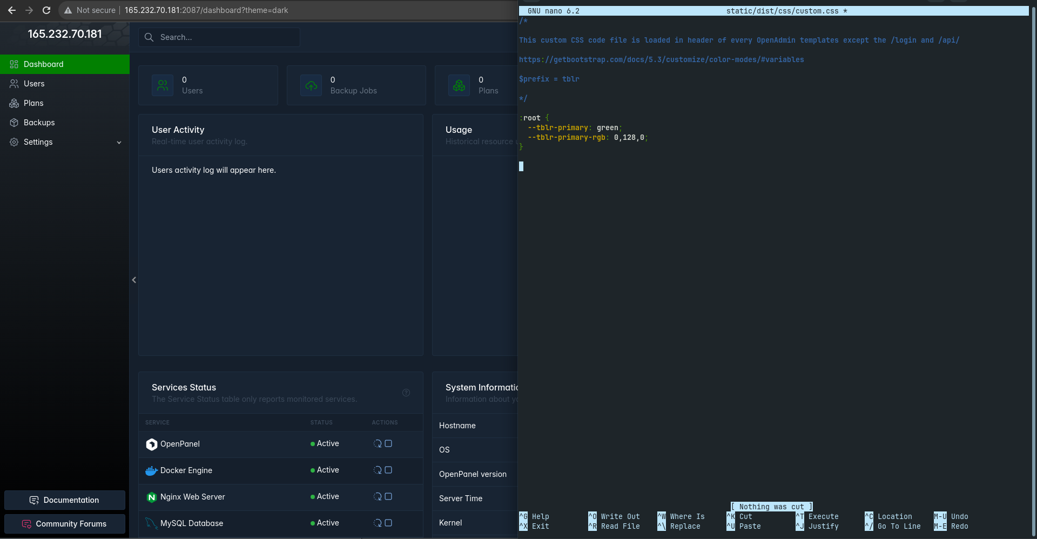Screen dimensions: 1037x539
Task: Stop the MySQL Database service
Action: tap(388, 523)
